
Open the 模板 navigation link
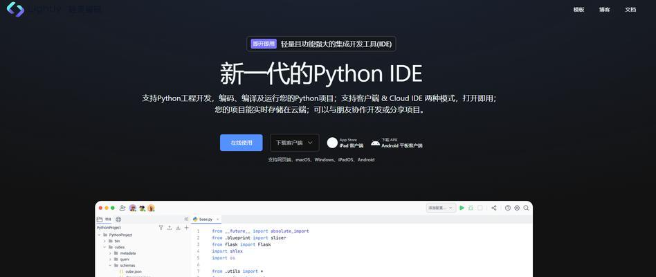tap(578, 10)
